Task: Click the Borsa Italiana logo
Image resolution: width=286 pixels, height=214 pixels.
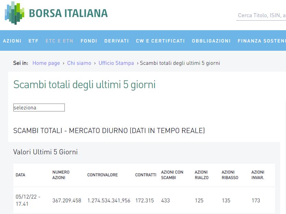Action: click(56, 13)
